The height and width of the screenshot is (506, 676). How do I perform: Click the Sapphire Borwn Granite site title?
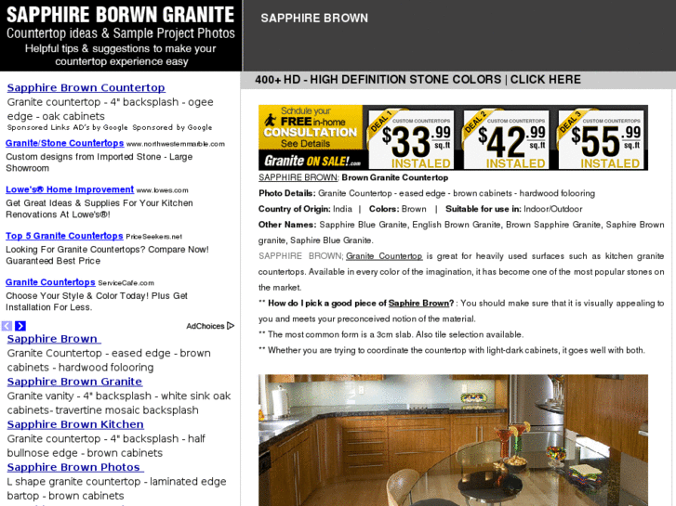(120, 14)
